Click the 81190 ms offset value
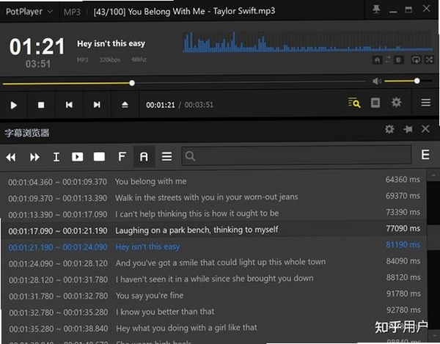The image size is (440, 344). pyautogui.click(x=403, y=245)
